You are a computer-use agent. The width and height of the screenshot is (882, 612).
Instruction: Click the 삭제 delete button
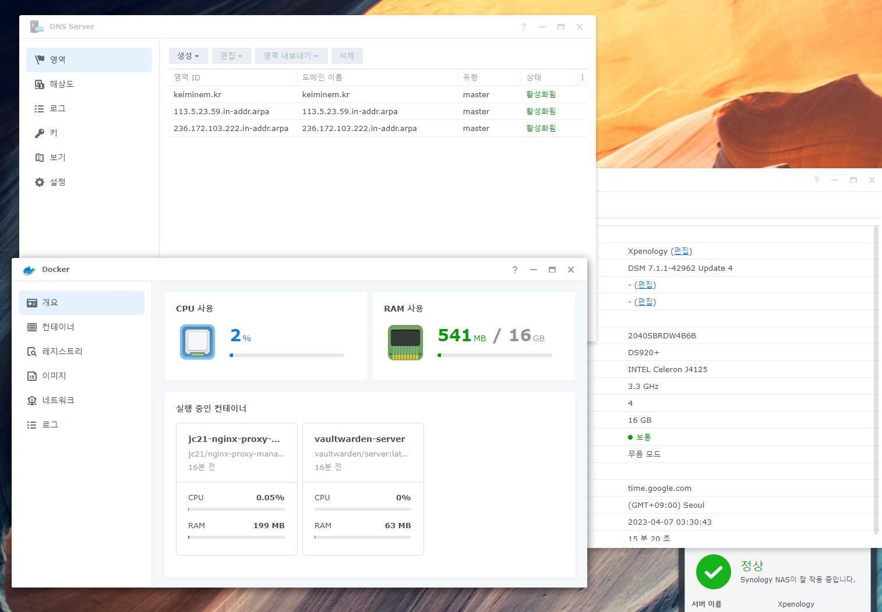[347, 56]
